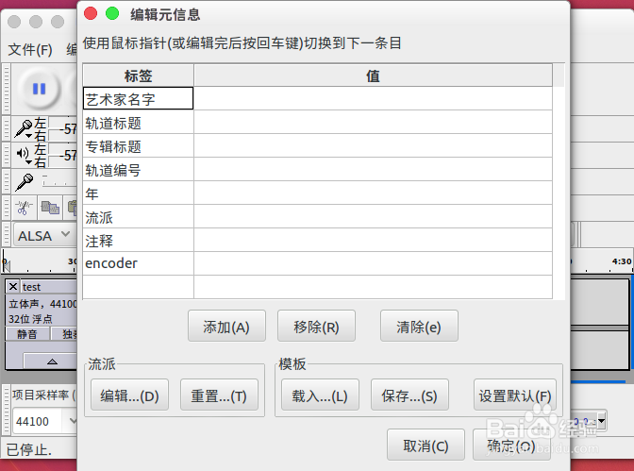Open the ALSA audio host dropdown
This screenshot has height=471, width=634.
[44, 235]
